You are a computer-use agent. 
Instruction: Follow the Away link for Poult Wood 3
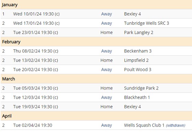106,70
